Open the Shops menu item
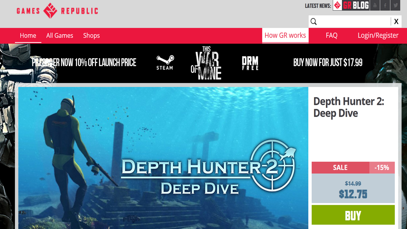This screenshot has width=407, height=229. tap(92, 36)
